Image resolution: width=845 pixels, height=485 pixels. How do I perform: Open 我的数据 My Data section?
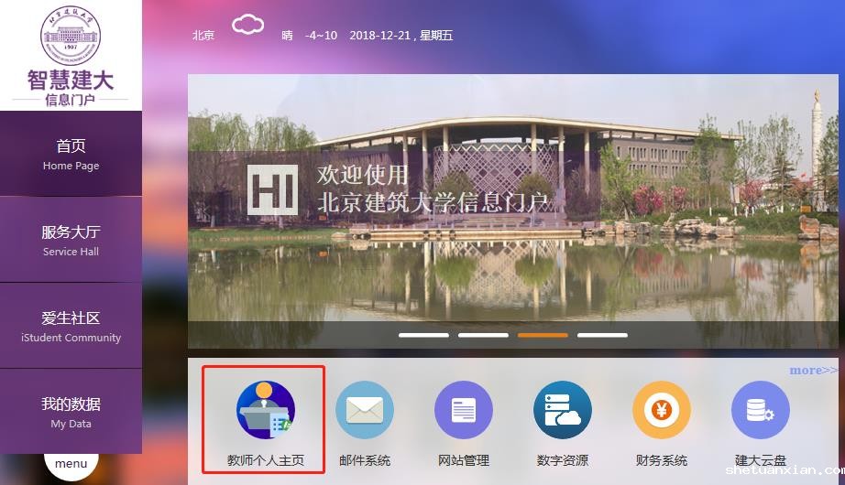click(71, 412)
